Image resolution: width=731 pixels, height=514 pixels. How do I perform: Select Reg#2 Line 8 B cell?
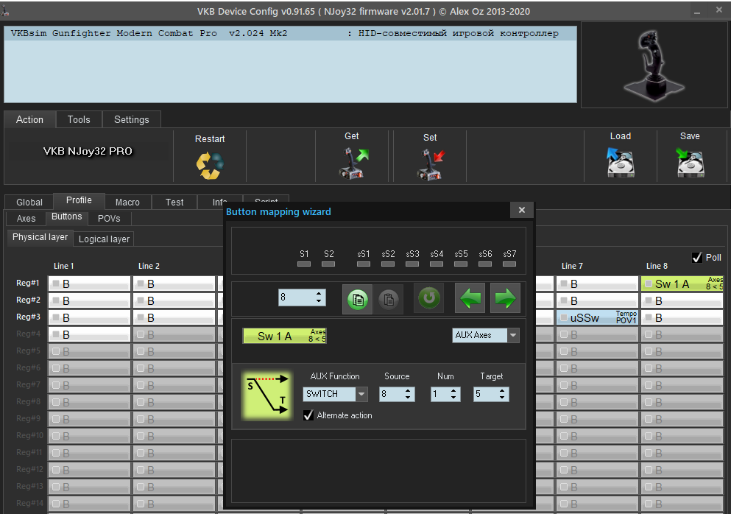point(682,301)
